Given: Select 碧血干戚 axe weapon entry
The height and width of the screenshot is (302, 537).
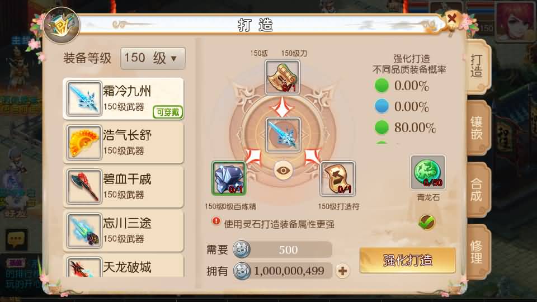Looking at the screenshot, I should pyautogui.click(x=123, y=187).
